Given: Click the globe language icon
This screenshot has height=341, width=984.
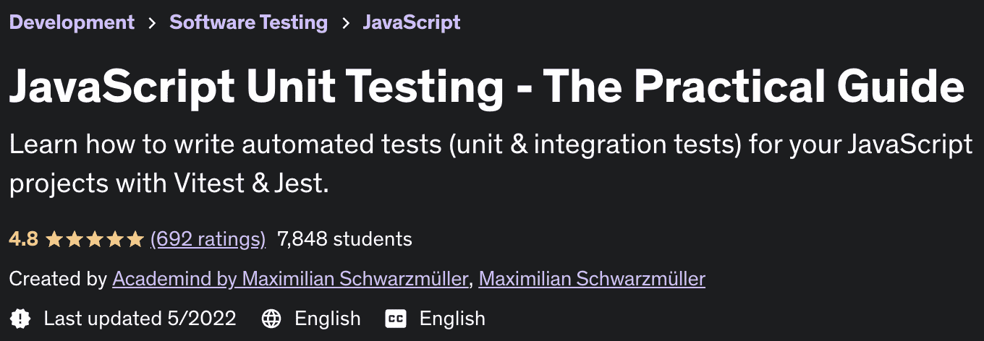Looking at the screenshot, I should point(271,318).
